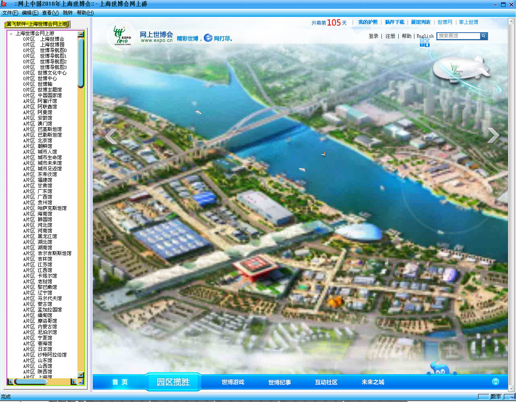Open the 跳转 menu
Image resolution: width=516 pixels, height=402 pixels.
coord(68,13)
